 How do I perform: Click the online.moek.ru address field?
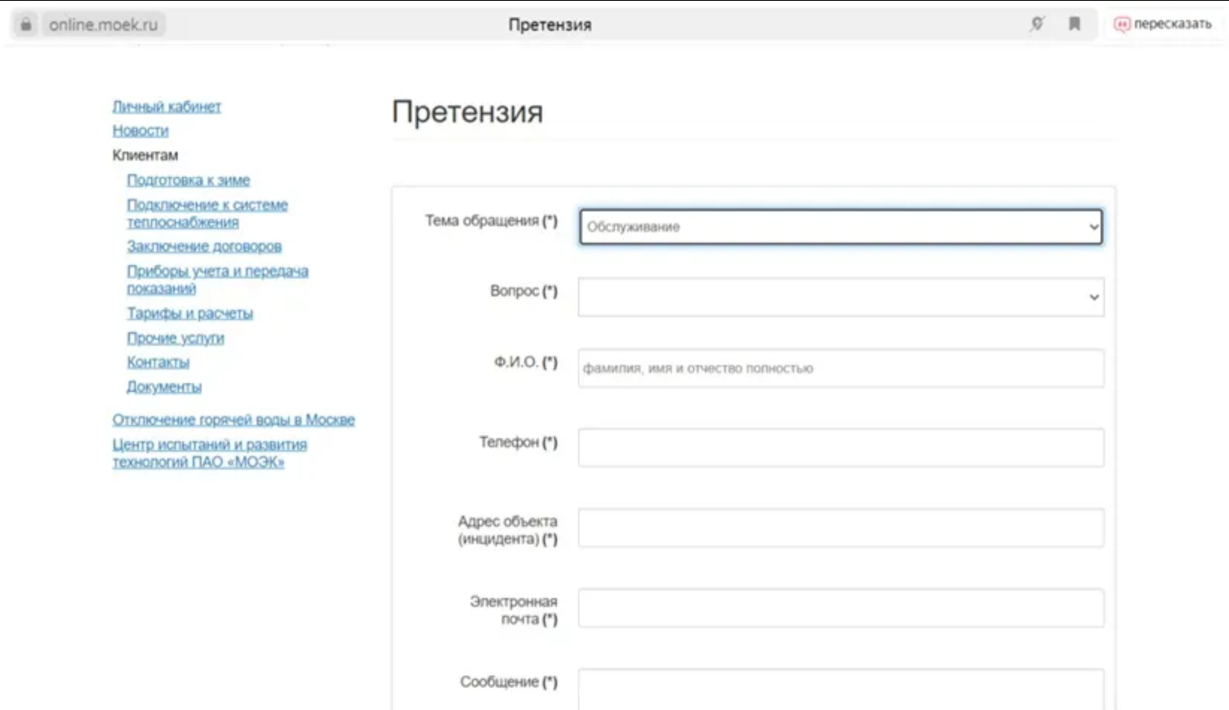tap(103, 25)
